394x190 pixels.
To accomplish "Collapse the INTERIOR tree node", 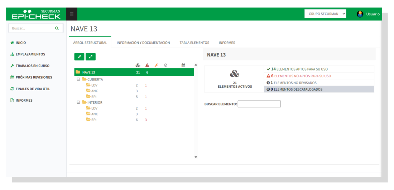I will pyautogui.click(x=78, y=102).
